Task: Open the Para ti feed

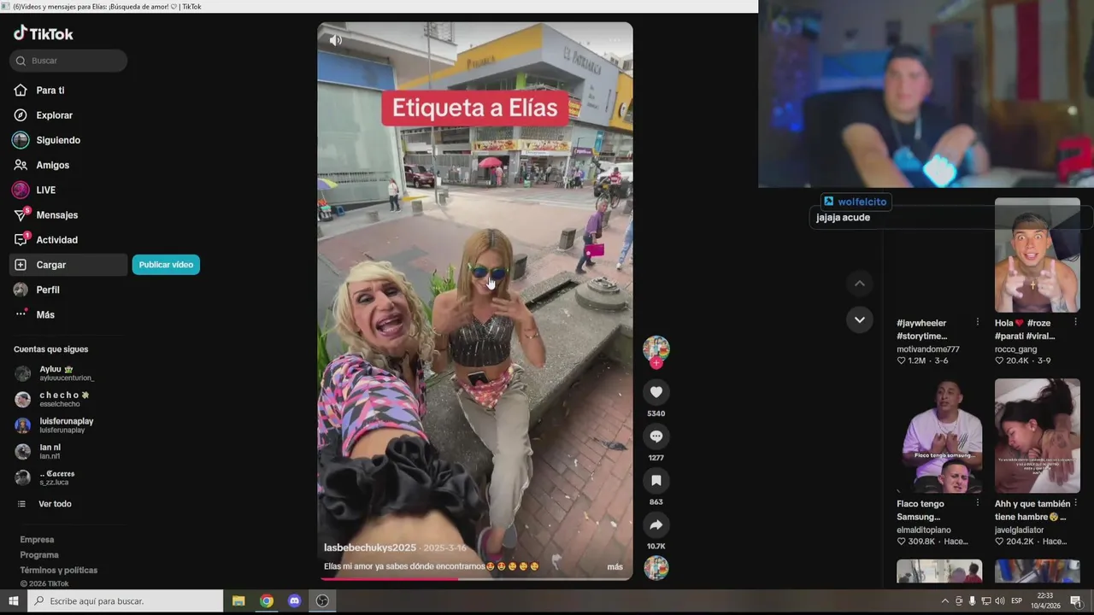Action: 50,91
